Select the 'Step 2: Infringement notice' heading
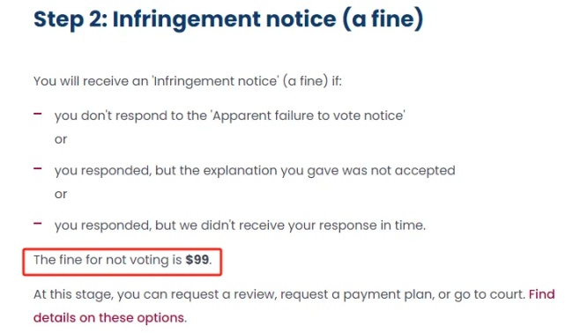This screenshot has width=573, height=333. [x=228, y=18]
